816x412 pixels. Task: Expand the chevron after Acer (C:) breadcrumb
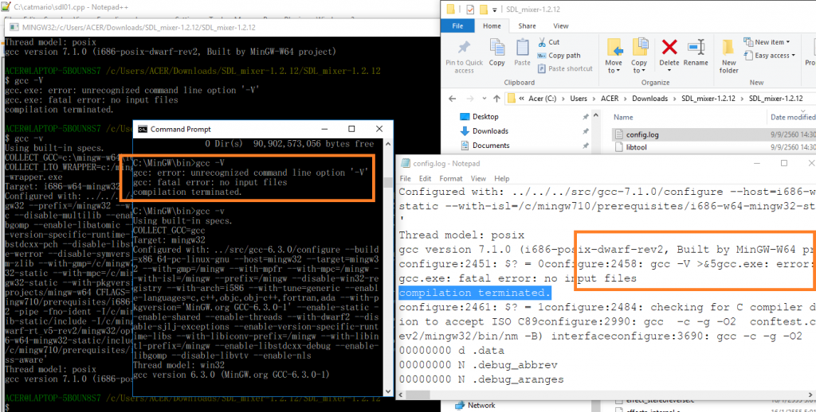tap(565, 98)
